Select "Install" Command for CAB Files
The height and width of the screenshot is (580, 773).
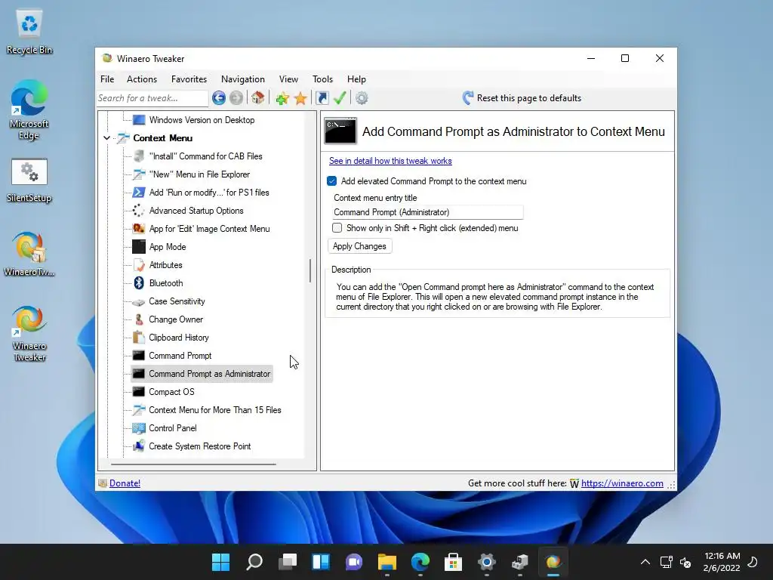pyautogui.click(x=205, y=156)
